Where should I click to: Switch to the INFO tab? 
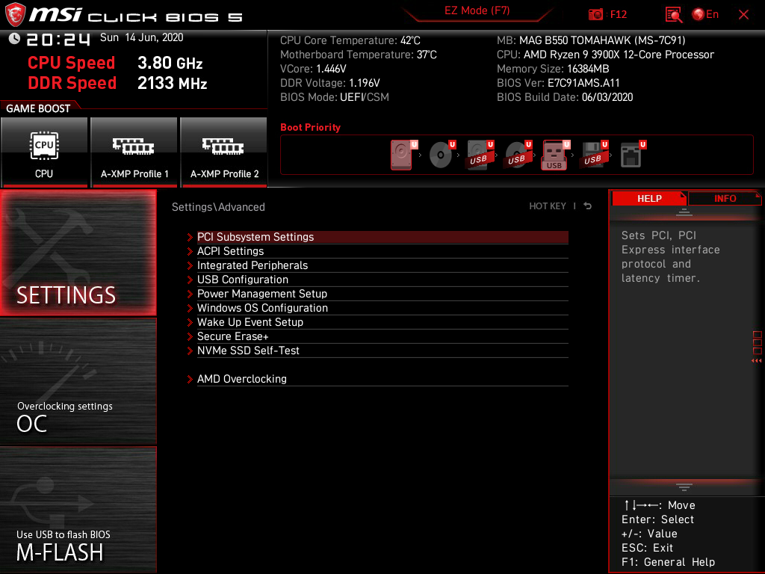(725, 198)
